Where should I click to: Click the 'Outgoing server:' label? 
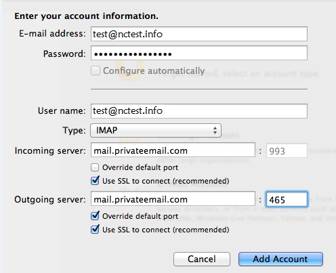coord(50,200)
